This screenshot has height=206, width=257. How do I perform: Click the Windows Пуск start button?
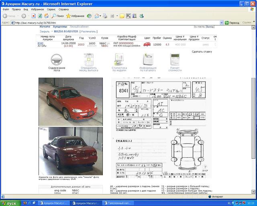10,203
